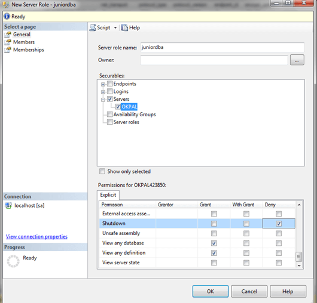Collapse the Servers tree node
Image resolution: width=317 pixels, height=303 pixels.
point(103,100)
